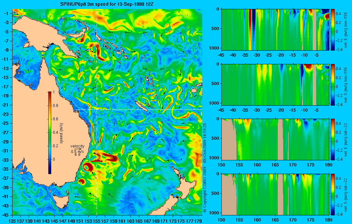Click the "0.5 m/s" velocity scale text

pyautogui.click(x=77, y=152)
